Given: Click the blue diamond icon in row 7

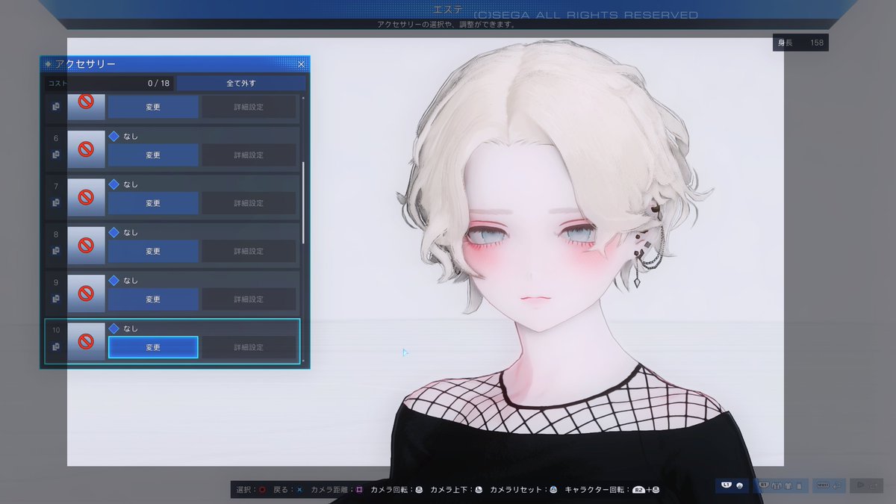Looking at the screenshot, I should click(114, 184).
